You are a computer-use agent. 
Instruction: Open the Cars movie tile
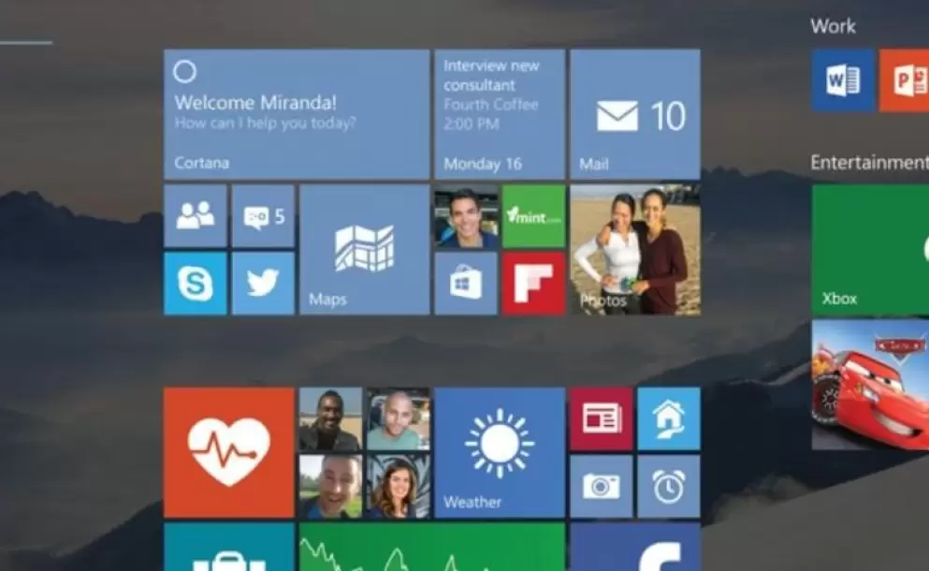(x=870, y=385)
